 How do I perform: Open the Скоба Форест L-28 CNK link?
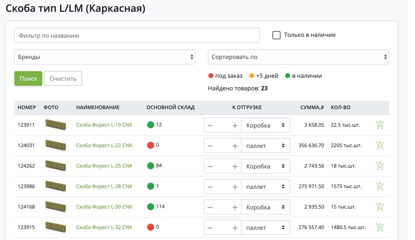click(104, 186)
